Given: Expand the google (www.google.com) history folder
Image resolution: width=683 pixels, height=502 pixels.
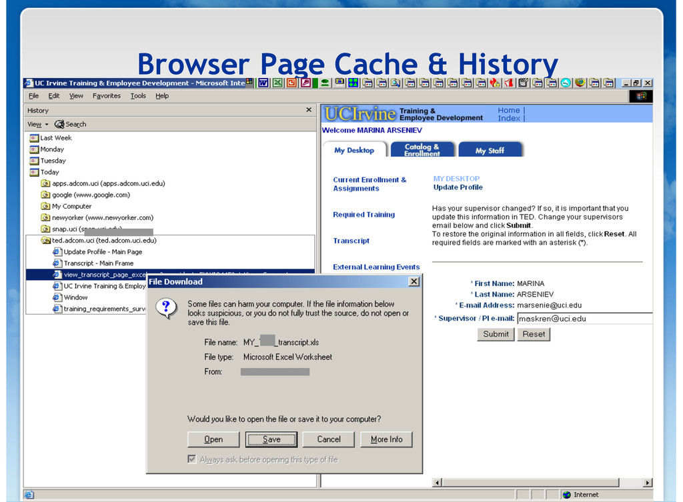Looking at the screenshot, I should coord(85,195).
